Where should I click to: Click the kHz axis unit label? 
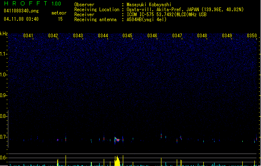tap(4, 34)
